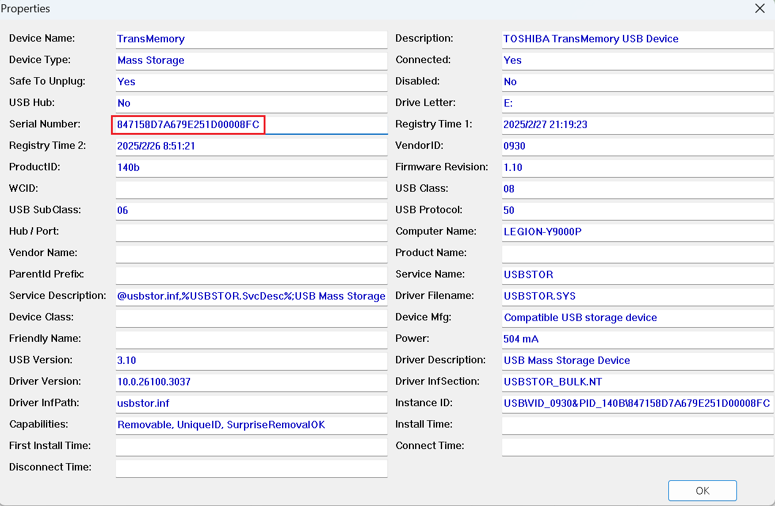Click the Registry Time 1 field

point(637,125)
